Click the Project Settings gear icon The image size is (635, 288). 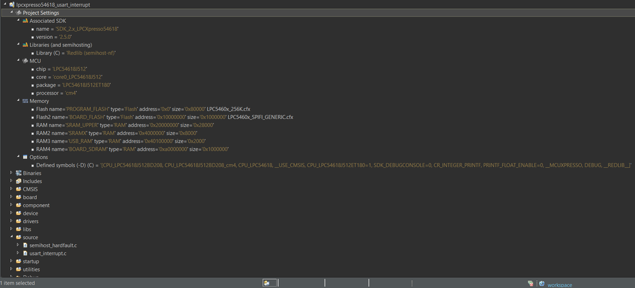[x=18, y=13]
